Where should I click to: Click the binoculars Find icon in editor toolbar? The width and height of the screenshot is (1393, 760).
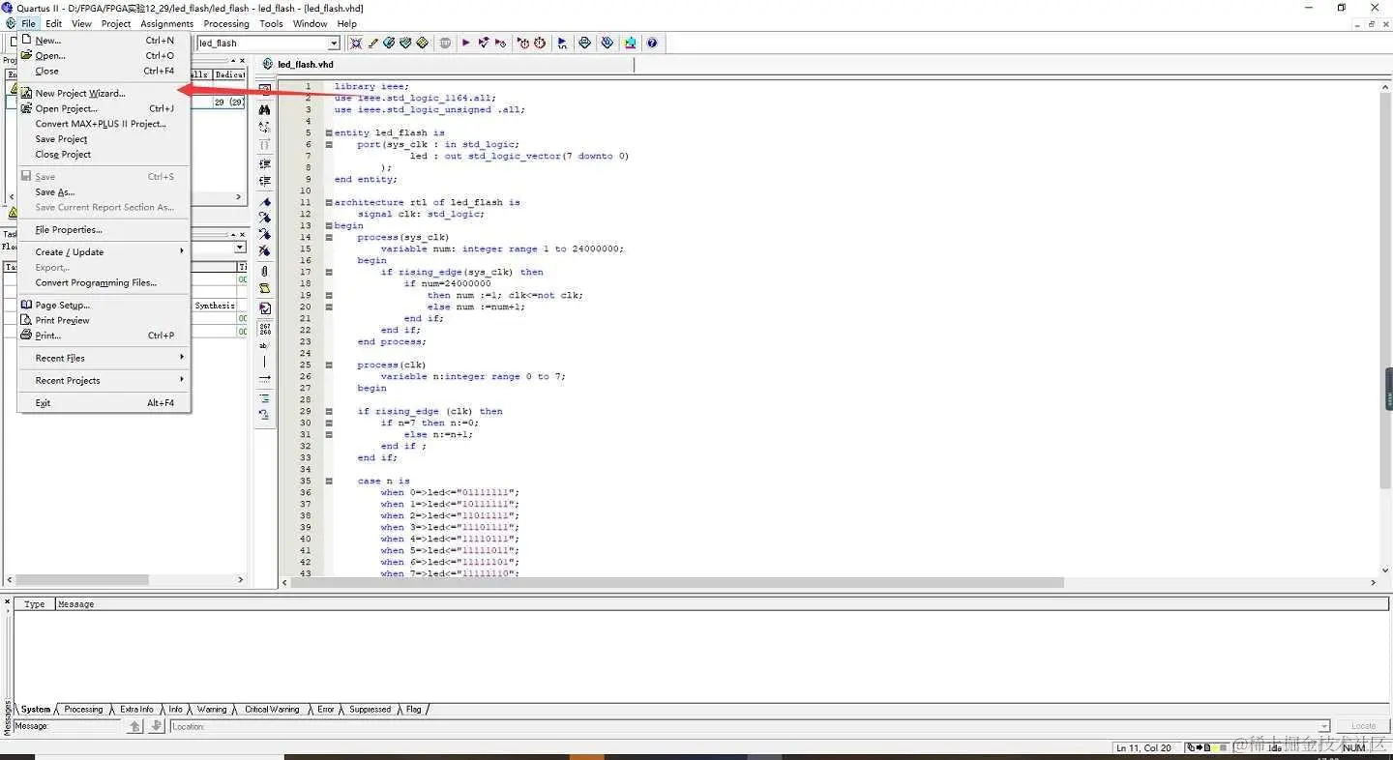click(x=265, y=109)
